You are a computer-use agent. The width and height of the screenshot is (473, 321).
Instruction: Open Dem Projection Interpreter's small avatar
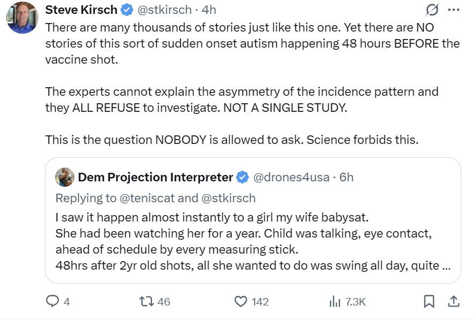click(x=65, y=177)
